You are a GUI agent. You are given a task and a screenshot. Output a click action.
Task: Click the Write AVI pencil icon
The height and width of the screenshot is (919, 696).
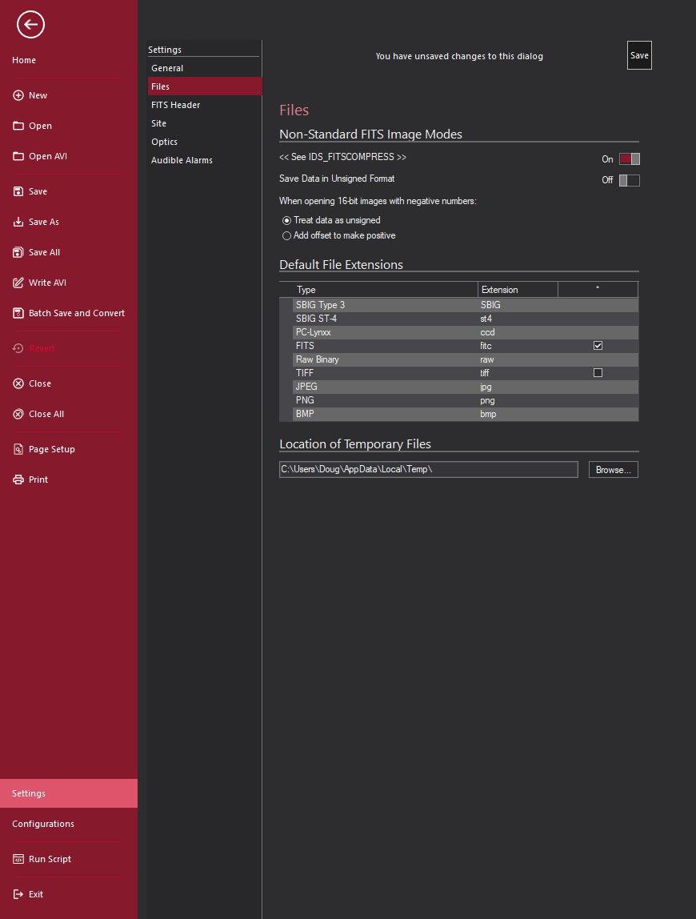[x=18, y=283]
